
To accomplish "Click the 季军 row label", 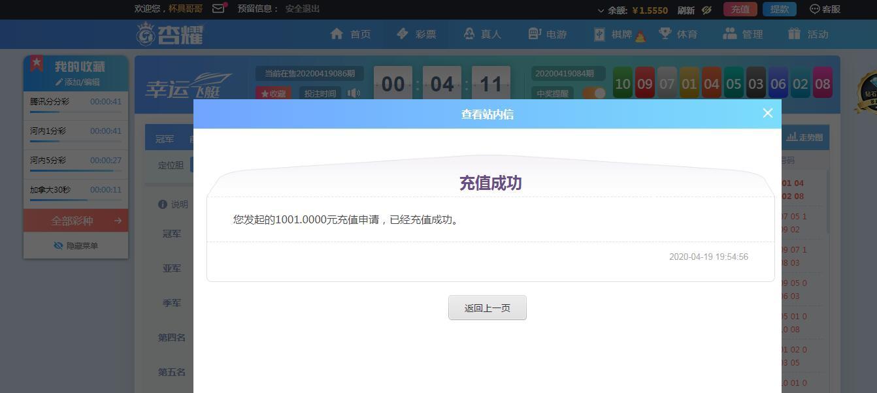I will pyautogui.click(x=172, y=303).
